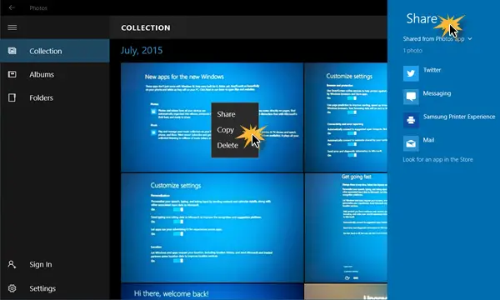The height and width of the screenshot is (300, 500).
Task: Click the 1 photo count text
Action: point(412,50)
